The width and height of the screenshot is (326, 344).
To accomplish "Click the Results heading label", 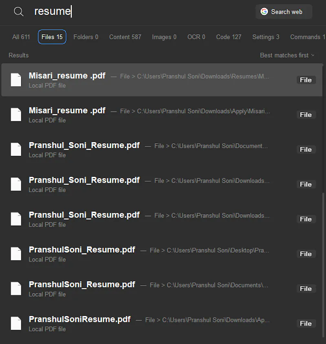I will (x=19, y=55).
